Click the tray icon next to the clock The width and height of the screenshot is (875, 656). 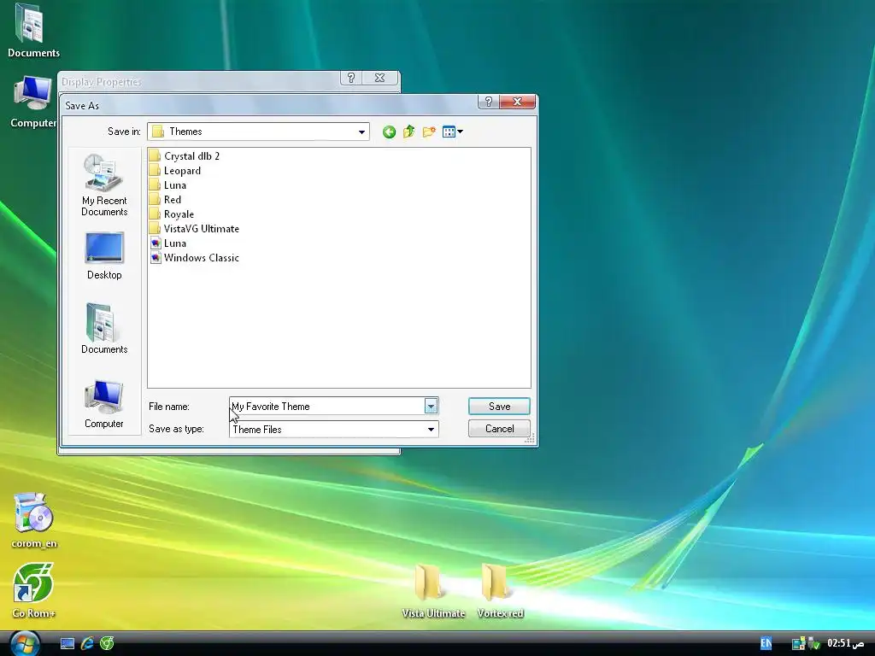click(814, 644)
